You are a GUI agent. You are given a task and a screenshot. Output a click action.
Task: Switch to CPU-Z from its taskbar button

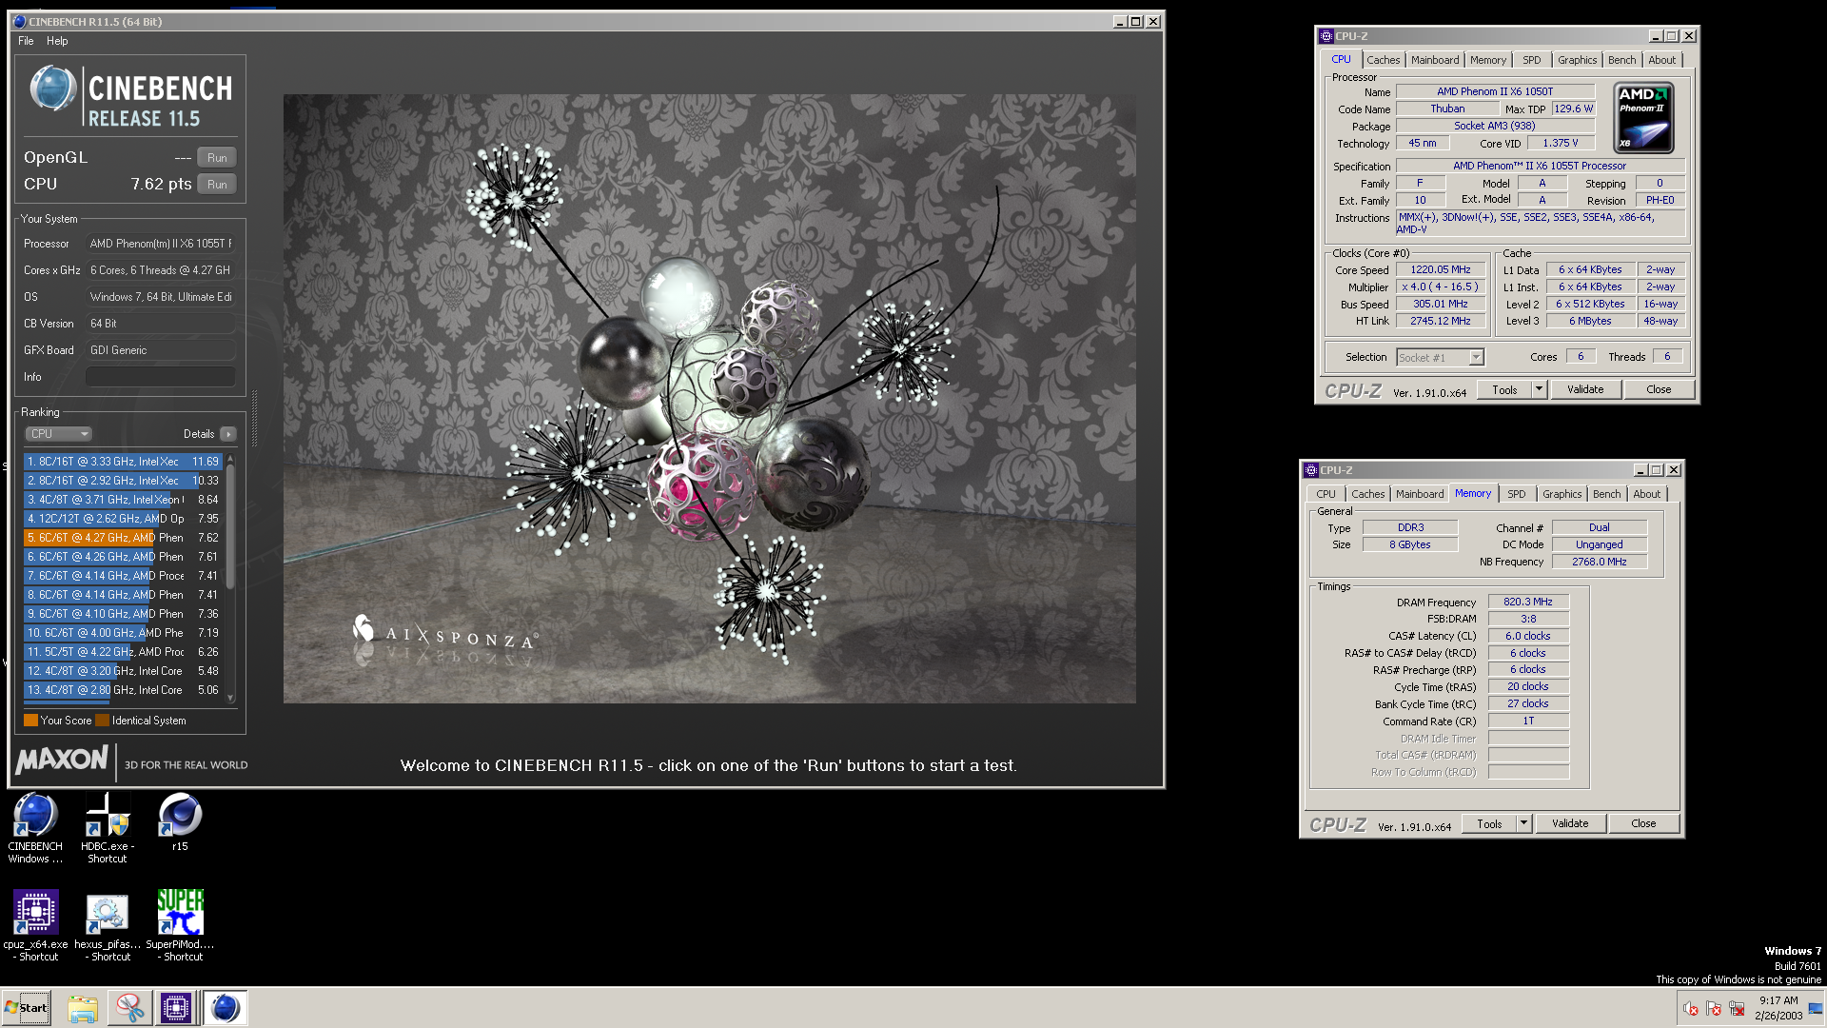pos(176,1008)
